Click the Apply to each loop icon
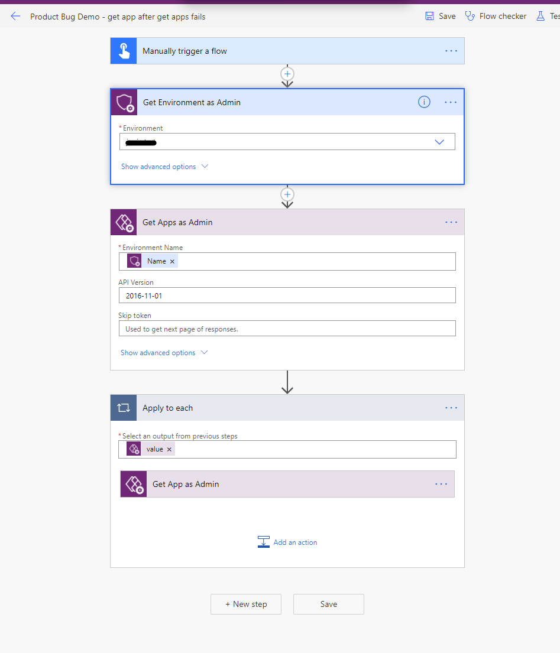The width and height of the screenshot is (560, 653). coord(123,408)
